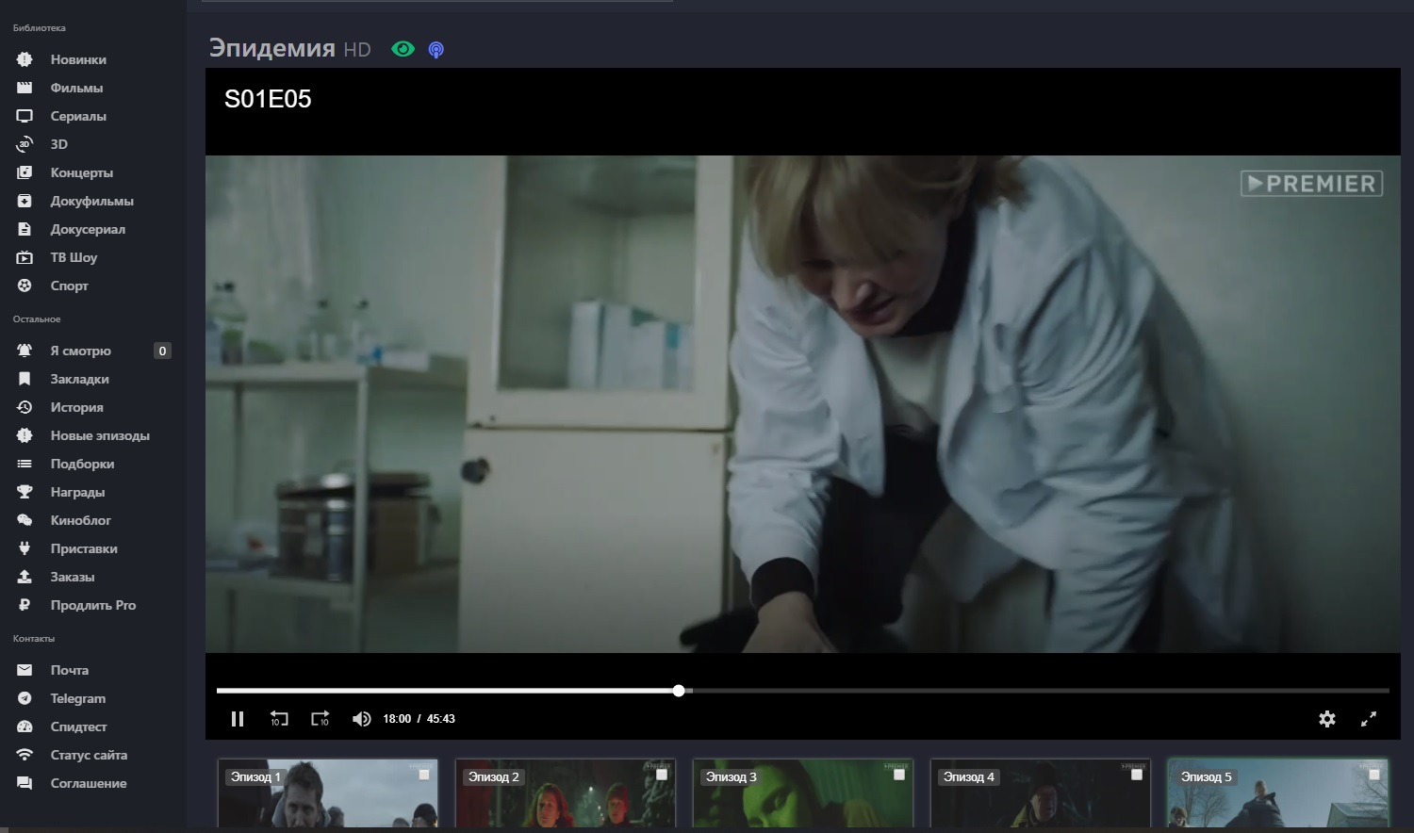Pause the video playback
The image size is (1414, 833).
238,719
